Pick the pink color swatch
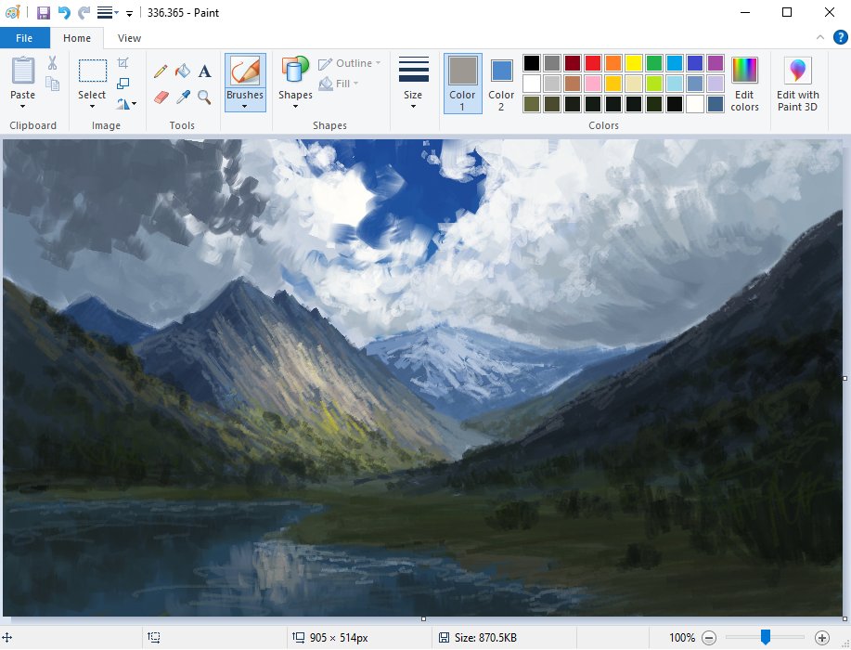Image resolution: width=851 pixels, height=650 pixels. [593, 84]
